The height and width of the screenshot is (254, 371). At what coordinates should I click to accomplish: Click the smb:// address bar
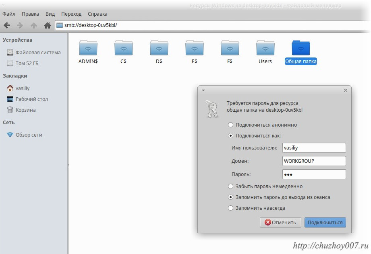click(x=209, y=25)
